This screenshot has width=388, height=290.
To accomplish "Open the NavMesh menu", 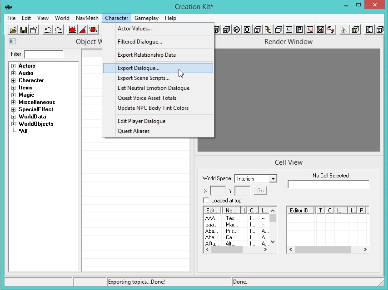I will (x=87, y=18).
